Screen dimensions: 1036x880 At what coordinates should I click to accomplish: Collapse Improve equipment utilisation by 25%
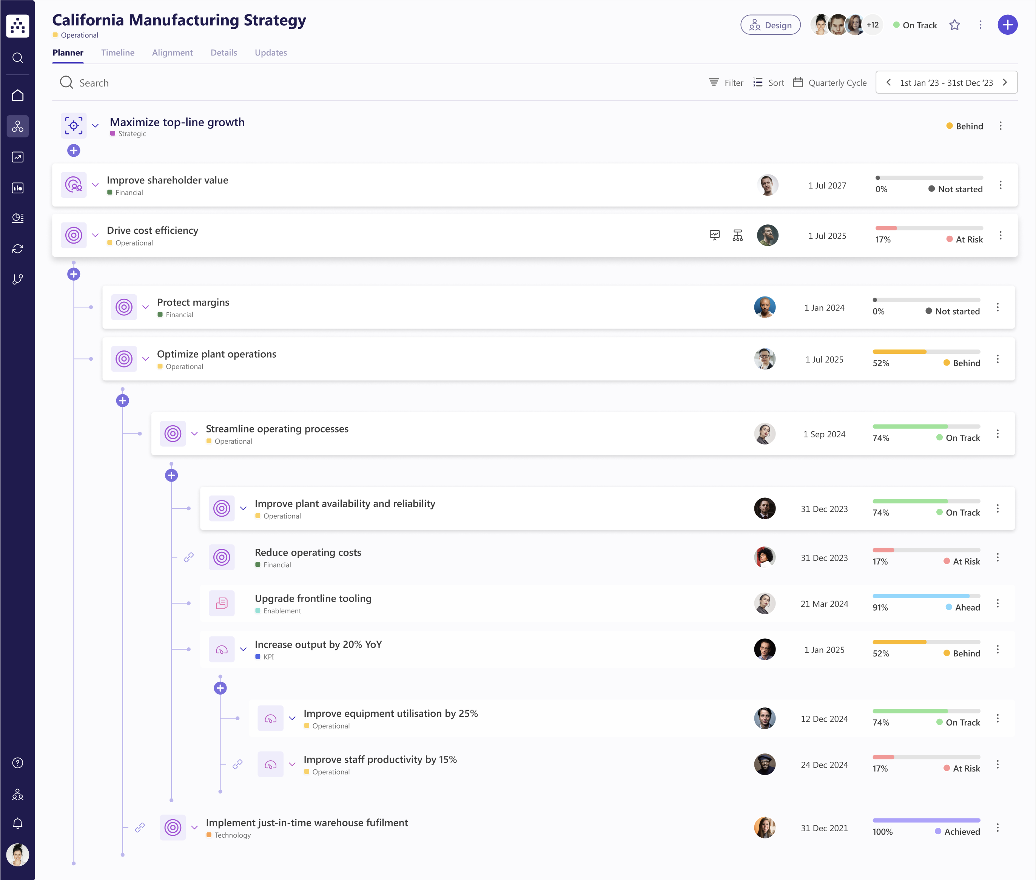tap(293, 718)
